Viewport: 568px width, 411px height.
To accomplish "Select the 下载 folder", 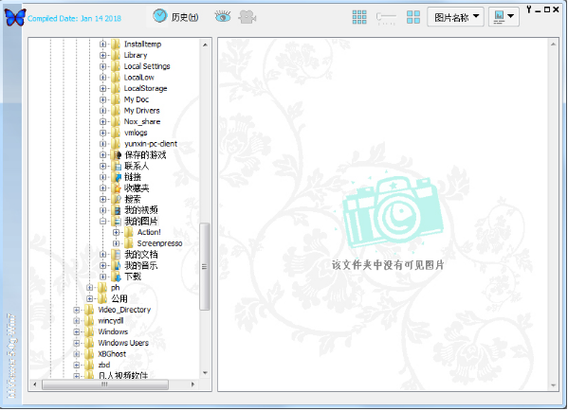I will coord(133,277).
